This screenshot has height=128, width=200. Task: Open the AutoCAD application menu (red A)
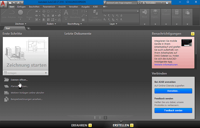(x=4, y=4)
